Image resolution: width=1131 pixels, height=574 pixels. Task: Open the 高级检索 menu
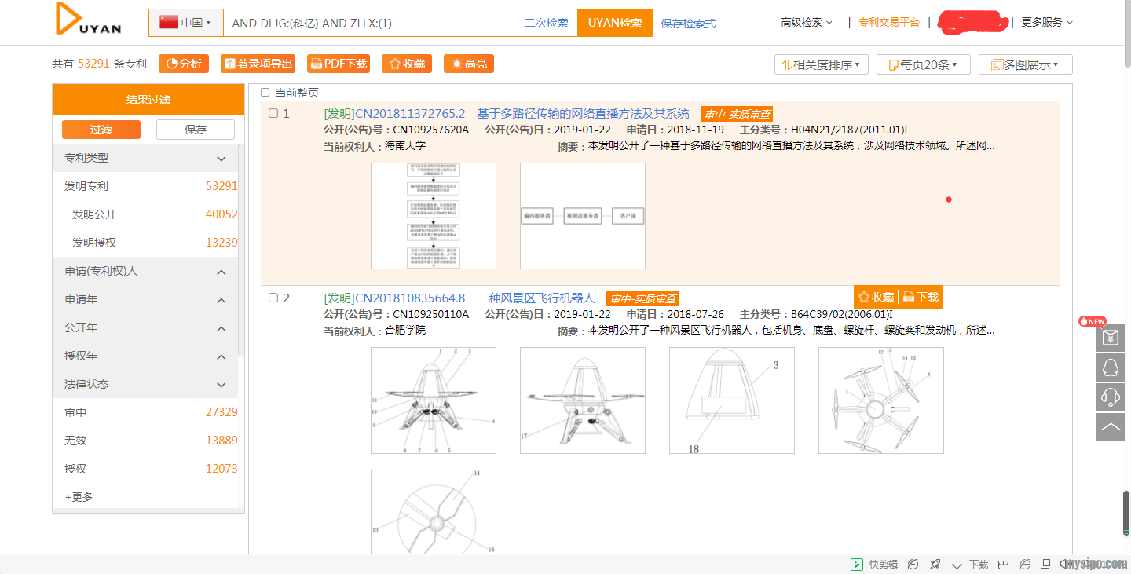pos(807,23)
